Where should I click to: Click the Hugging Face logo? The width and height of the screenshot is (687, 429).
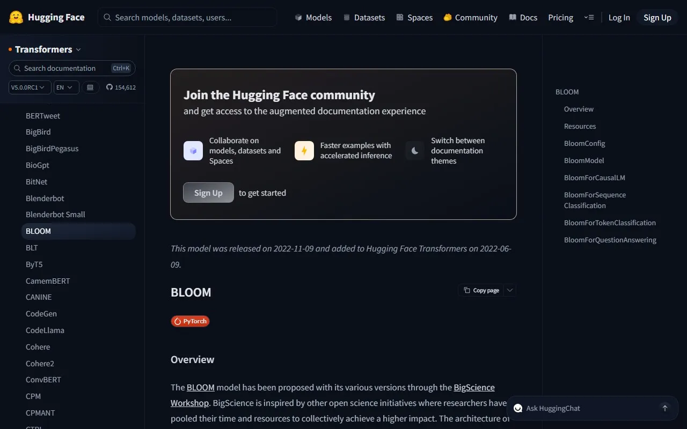pyautogui.click(x=17, y=17)
